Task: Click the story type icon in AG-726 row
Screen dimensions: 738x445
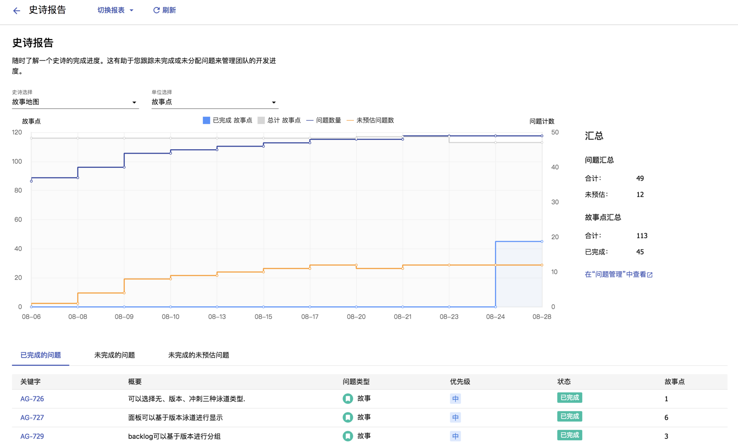Action: pyautogui.click(x=348, y=398)
